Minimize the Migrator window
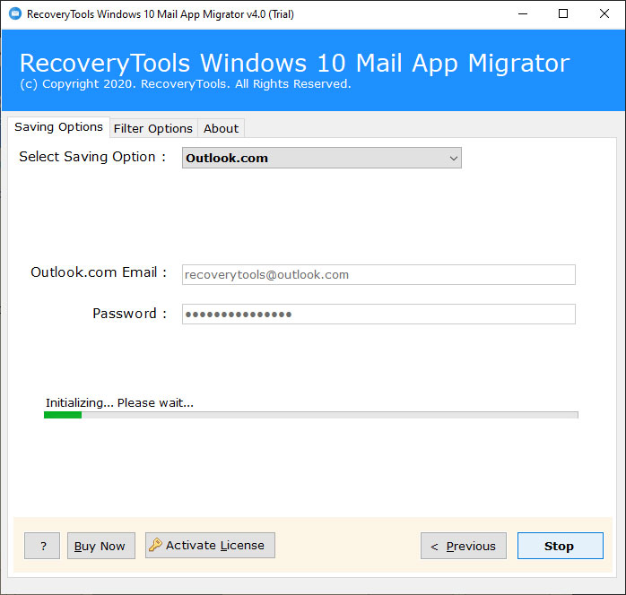The height and width of the screenshot is (595, 626). coord(523,14)
